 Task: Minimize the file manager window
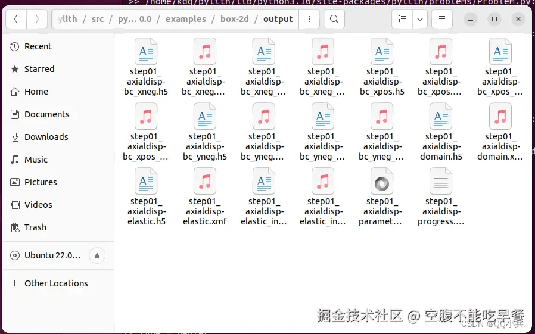coord(471,19)
